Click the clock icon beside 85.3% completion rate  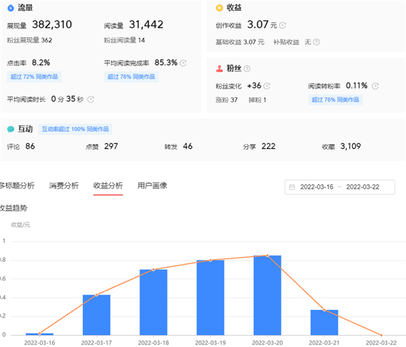click(x=183, y=63)
